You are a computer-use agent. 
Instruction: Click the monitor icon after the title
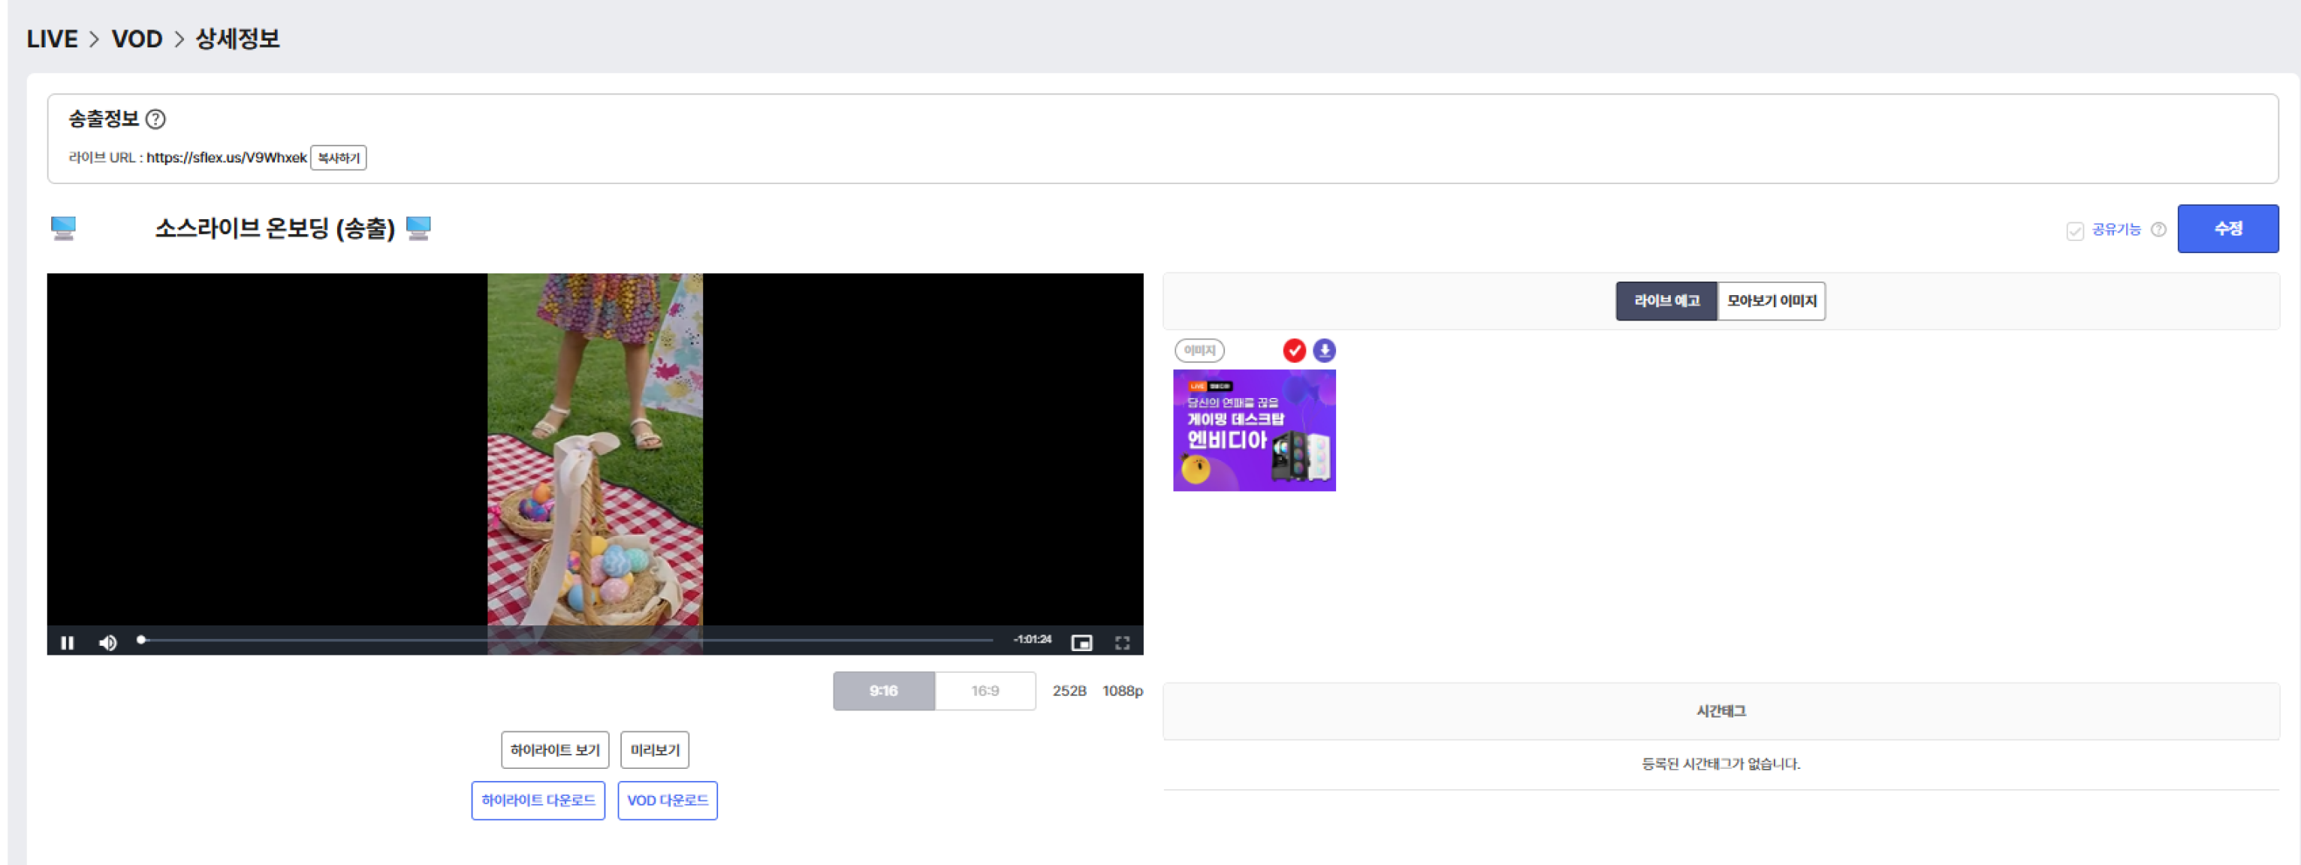coord(418,228)
